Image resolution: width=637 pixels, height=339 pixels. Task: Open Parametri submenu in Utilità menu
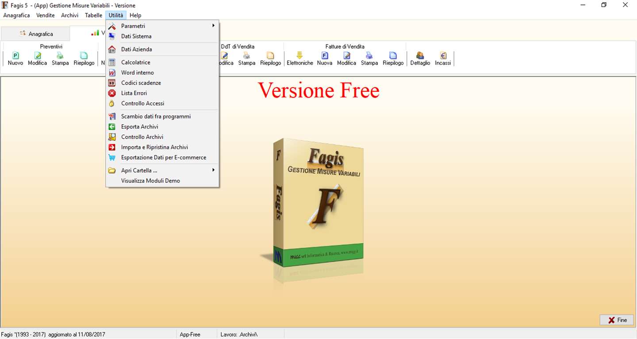162,26
